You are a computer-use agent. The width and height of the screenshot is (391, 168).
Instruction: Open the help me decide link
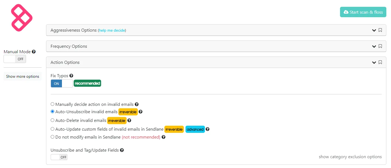(x=112, y=31)
